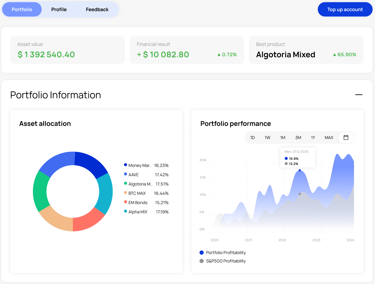Choose the 1W time range
375x284 pixels.
[x=267, y=138]
